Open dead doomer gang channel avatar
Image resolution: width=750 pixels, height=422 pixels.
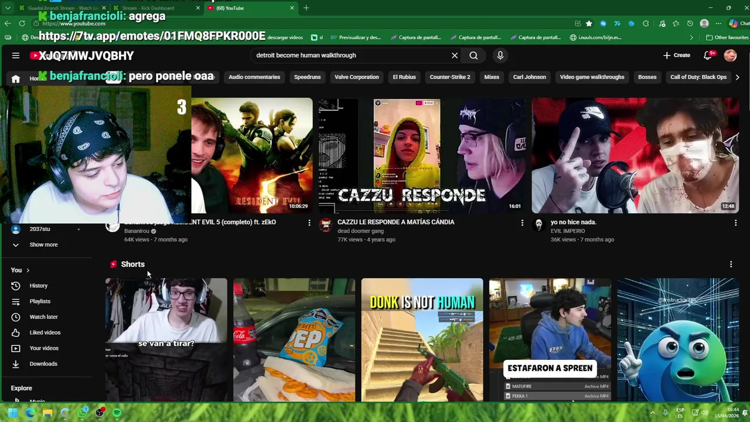pyautogui.click(x=326, y=225)
